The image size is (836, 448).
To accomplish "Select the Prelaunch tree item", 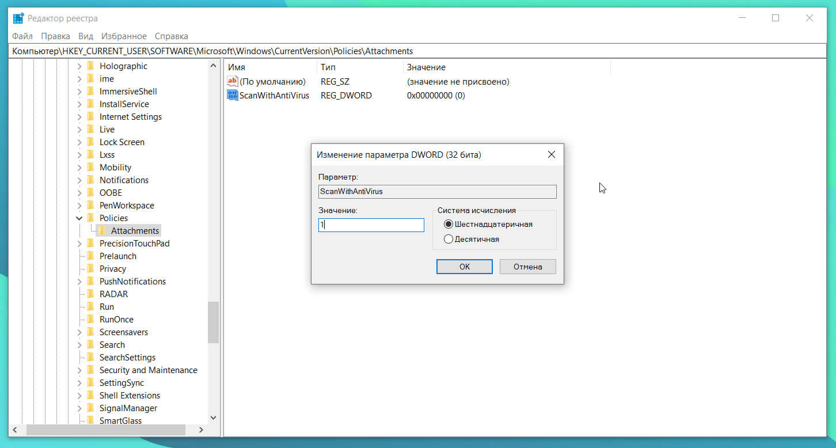I will click(x=118, y=256).
